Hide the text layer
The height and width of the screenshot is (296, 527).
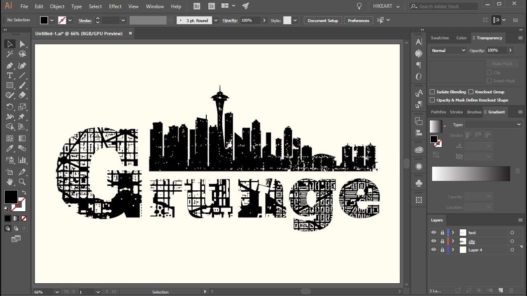(x=434, y=233)
